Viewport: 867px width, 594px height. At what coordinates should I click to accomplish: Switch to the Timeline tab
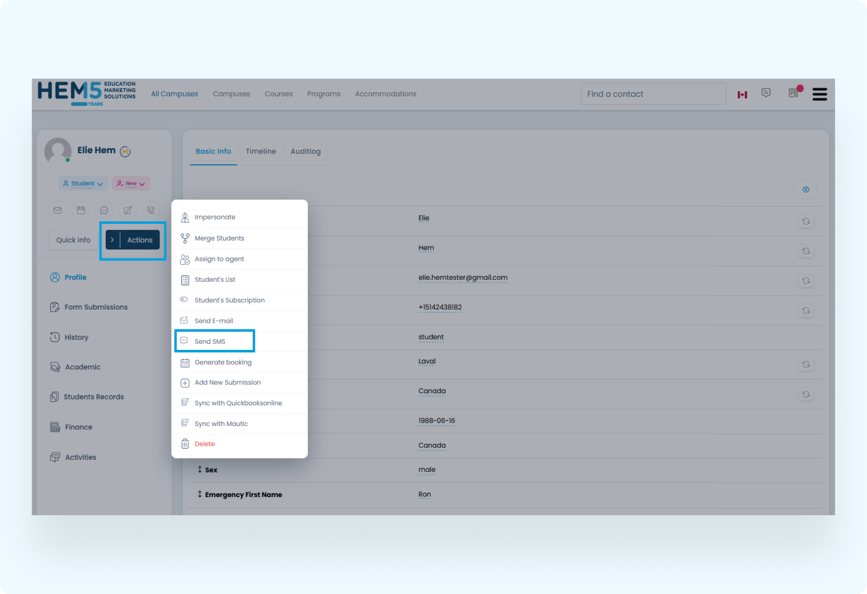(261, 151)
